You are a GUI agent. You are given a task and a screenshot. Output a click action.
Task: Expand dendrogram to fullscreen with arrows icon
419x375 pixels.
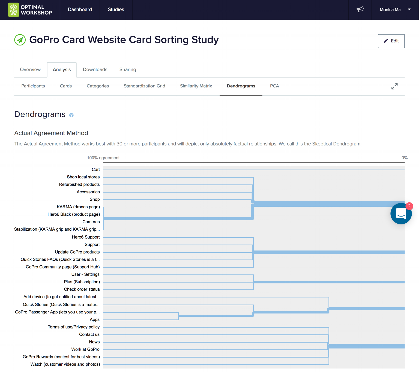394,86
